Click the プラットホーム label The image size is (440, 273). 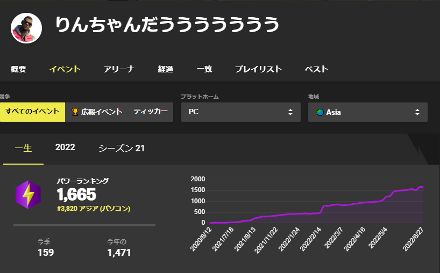coord(200,97)
